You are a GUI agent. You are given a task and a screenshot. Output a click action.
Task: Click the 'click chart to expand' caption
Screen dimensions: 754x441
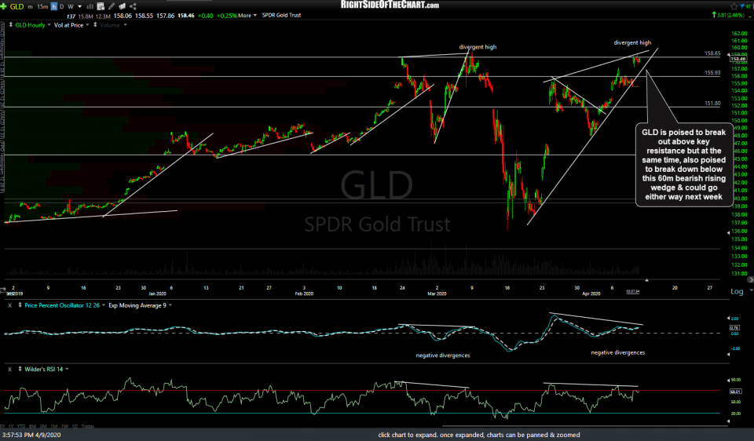[479, 435]
